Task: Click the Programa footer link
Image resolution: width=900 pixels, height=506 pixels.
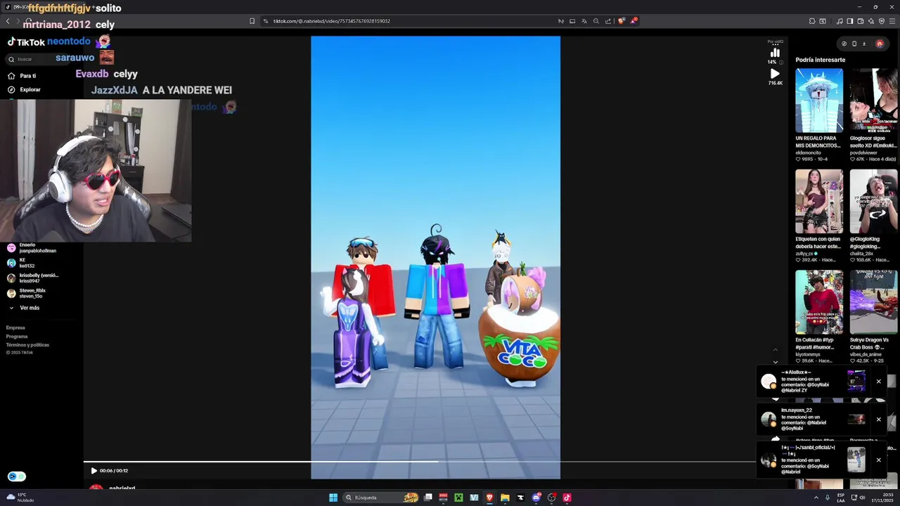Action: [x=17, y=337]
